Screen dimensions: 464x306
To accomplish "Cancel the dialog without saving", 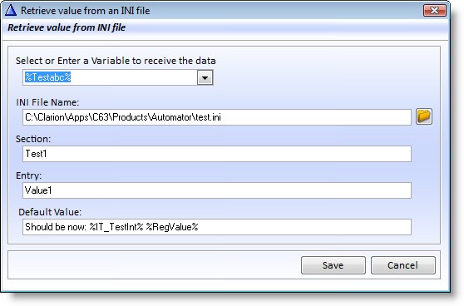I will tap(403, 265).
